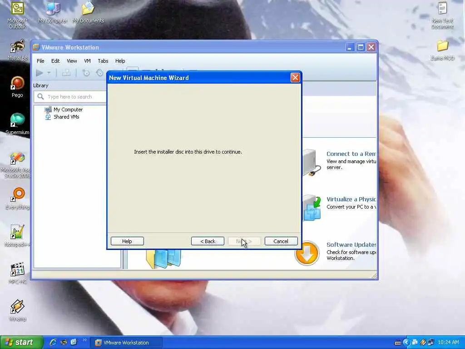Viewport: 465px width, 349px height.
Task: Click the Software Updates link
Action: [x=351, y=244]
